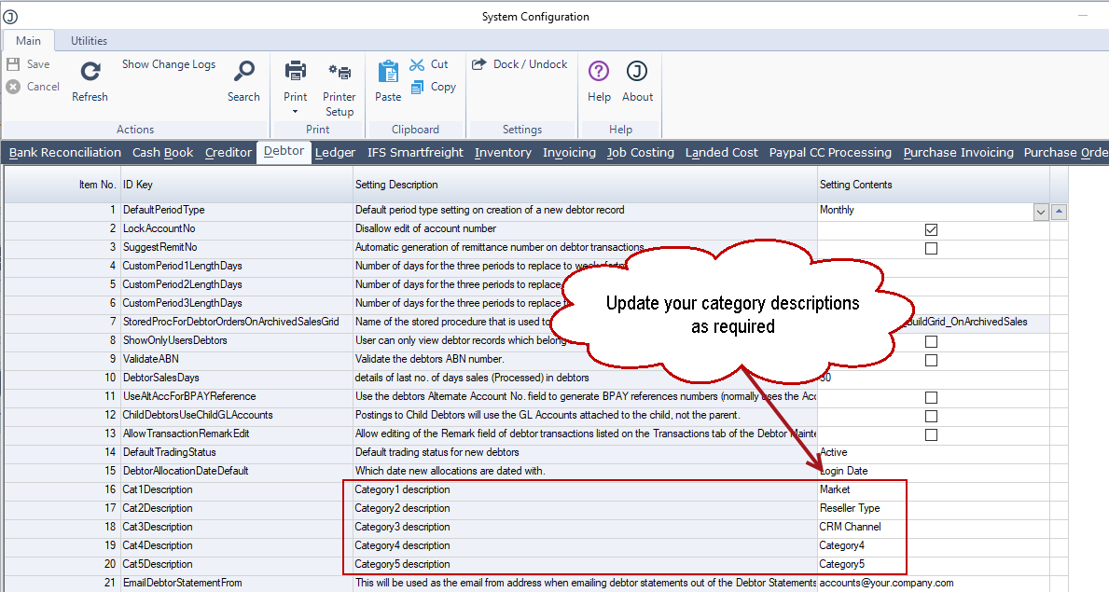Open the Paypal CC Processing tab
The height and width of the screenshot is (592, 1109).
[x=830, y=153]
